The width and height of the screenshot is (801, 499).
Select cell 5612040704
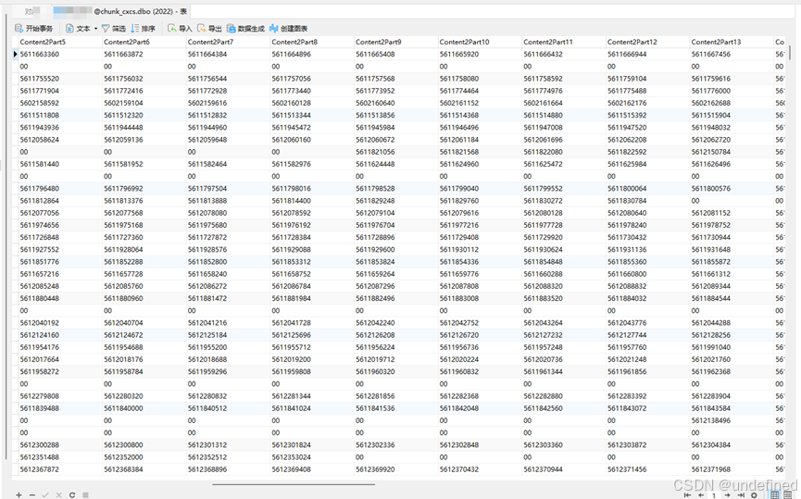click(x=144, y=323)
